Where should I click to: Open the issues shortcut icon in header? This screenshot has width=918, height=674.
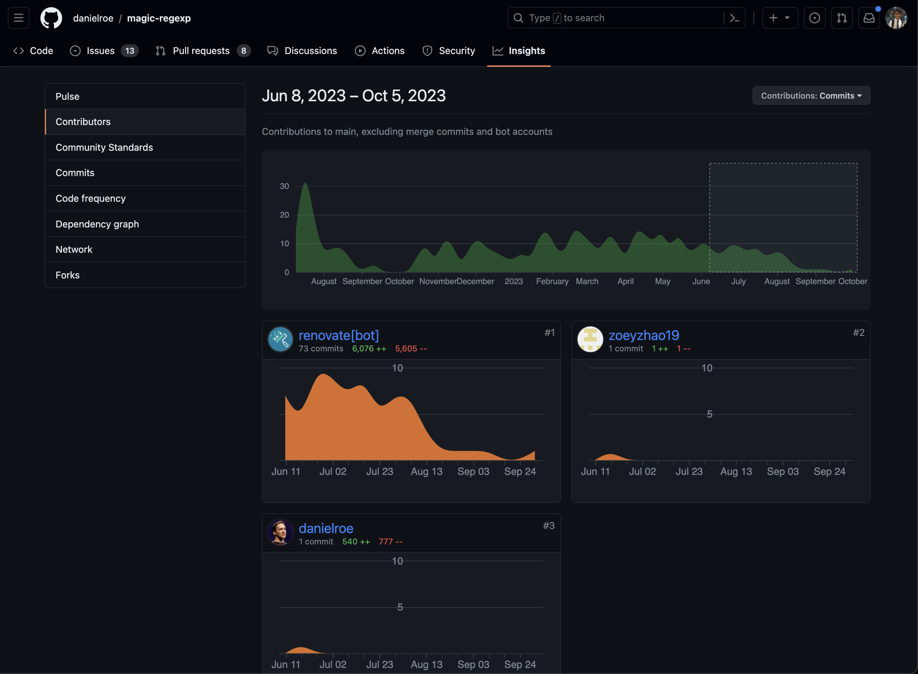click(815, 18)
